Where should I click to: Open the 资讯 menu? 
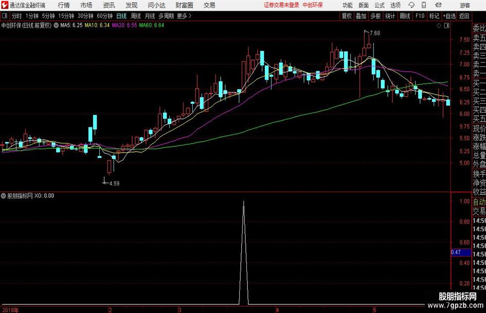point(109,5)
